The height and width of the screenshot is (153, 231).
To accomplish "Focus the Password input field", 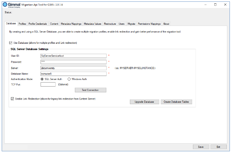I will tap(73, 62).
